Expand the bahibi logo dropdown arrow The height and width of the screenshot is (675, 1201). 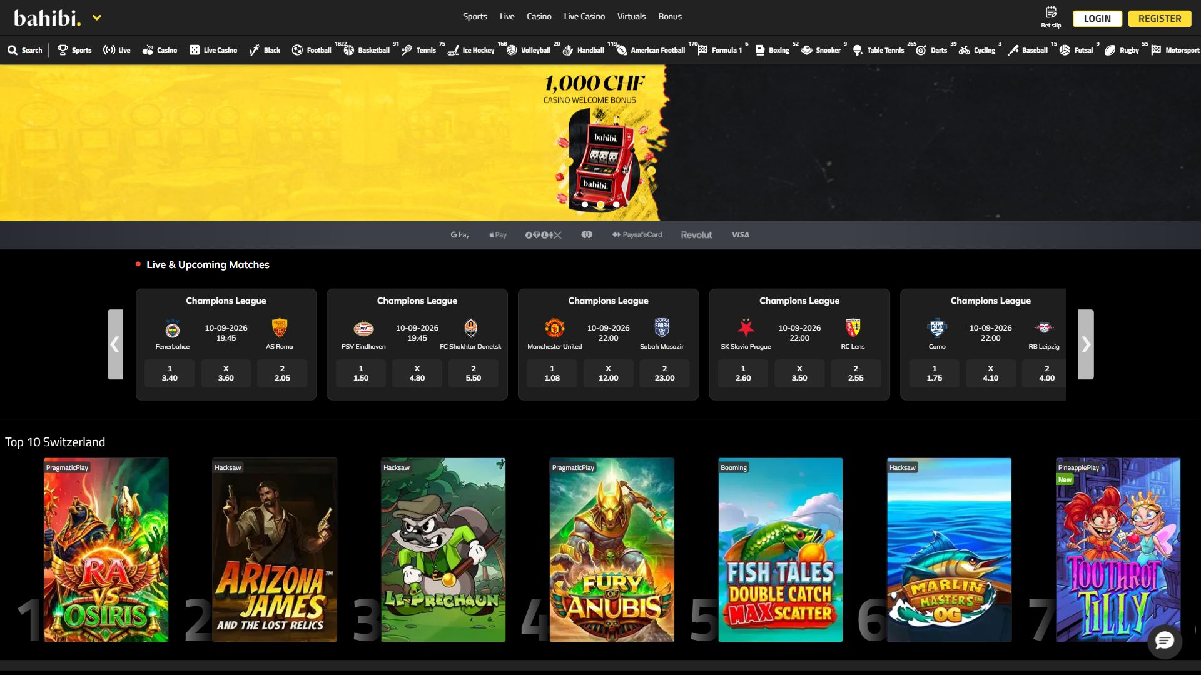coord(97,18)
